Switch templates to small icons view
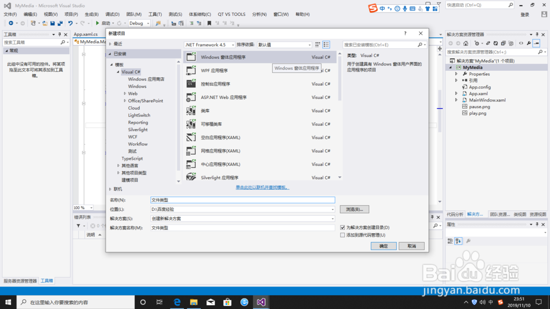550x309 pixels. (317, 44)
